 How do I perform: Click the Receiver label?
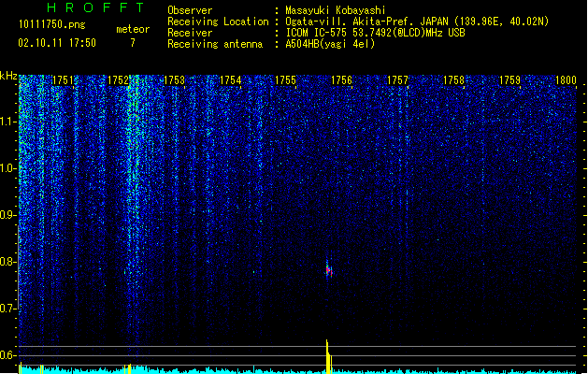point(190,33)
